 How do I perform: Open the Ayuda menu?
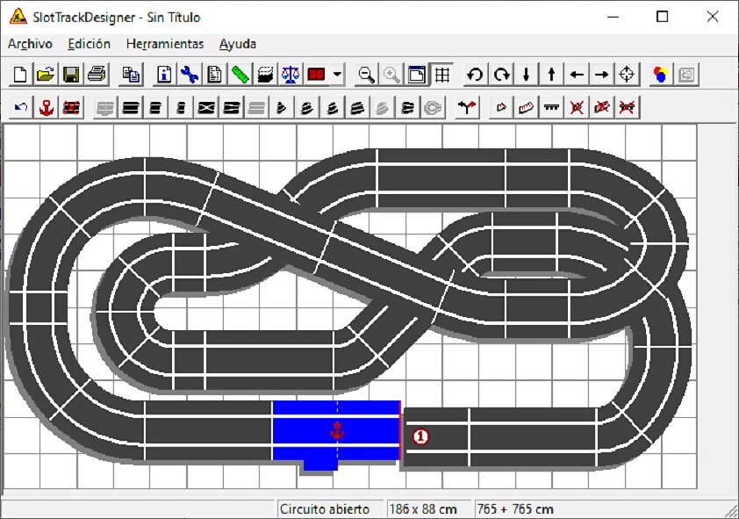pos(238,44)
